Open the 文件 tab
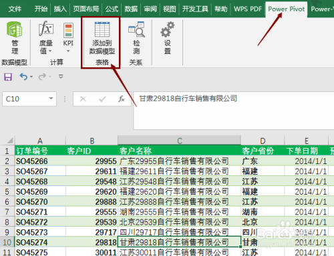 point(15,9)
